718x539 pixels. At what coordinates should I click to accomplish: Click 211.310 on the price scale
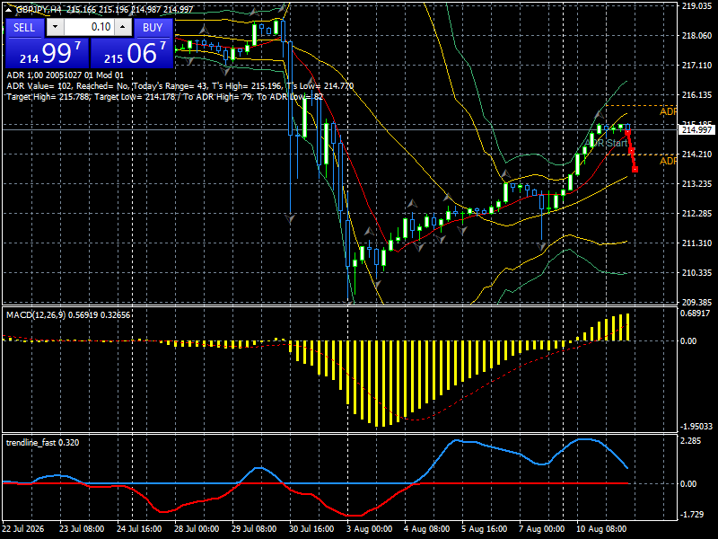[697, 243]
